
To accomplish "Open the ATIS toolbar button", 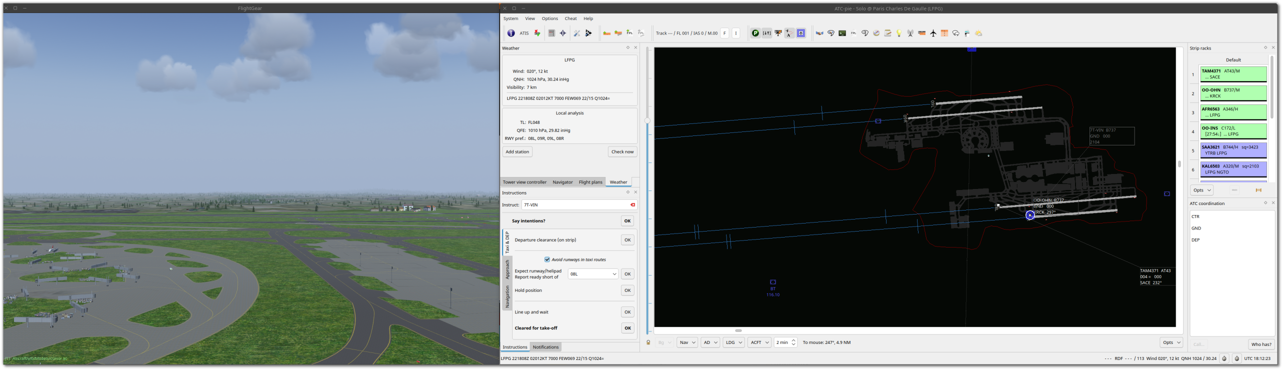I will pyautogui.click(x=524, y=33).
